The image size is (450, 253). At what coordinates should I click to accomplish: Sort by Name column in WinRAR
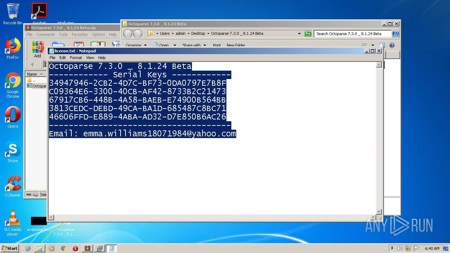[x=36, y=74]
